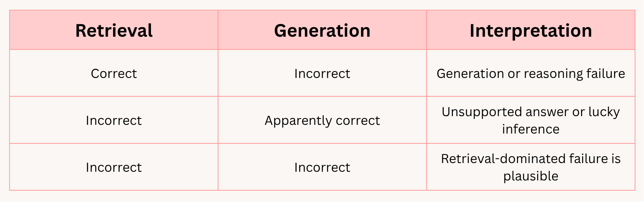
Task: Click Retrieval "Incorrect" beside "Apparently correct"
Action: click(x=114, y=120)
